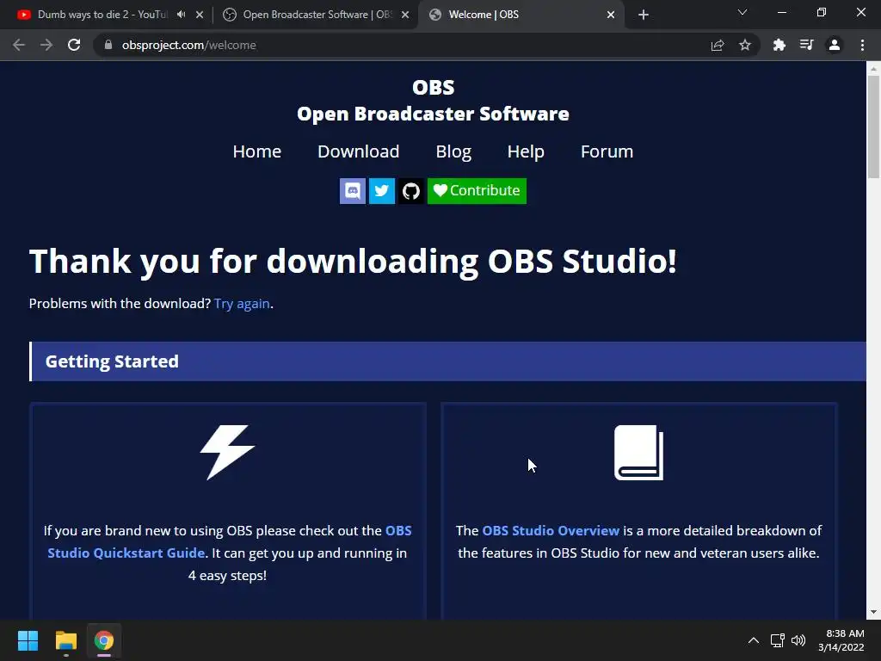Close the Welcome | OBS tab
Screen dimensions: 881x661
tap(611, 15)
